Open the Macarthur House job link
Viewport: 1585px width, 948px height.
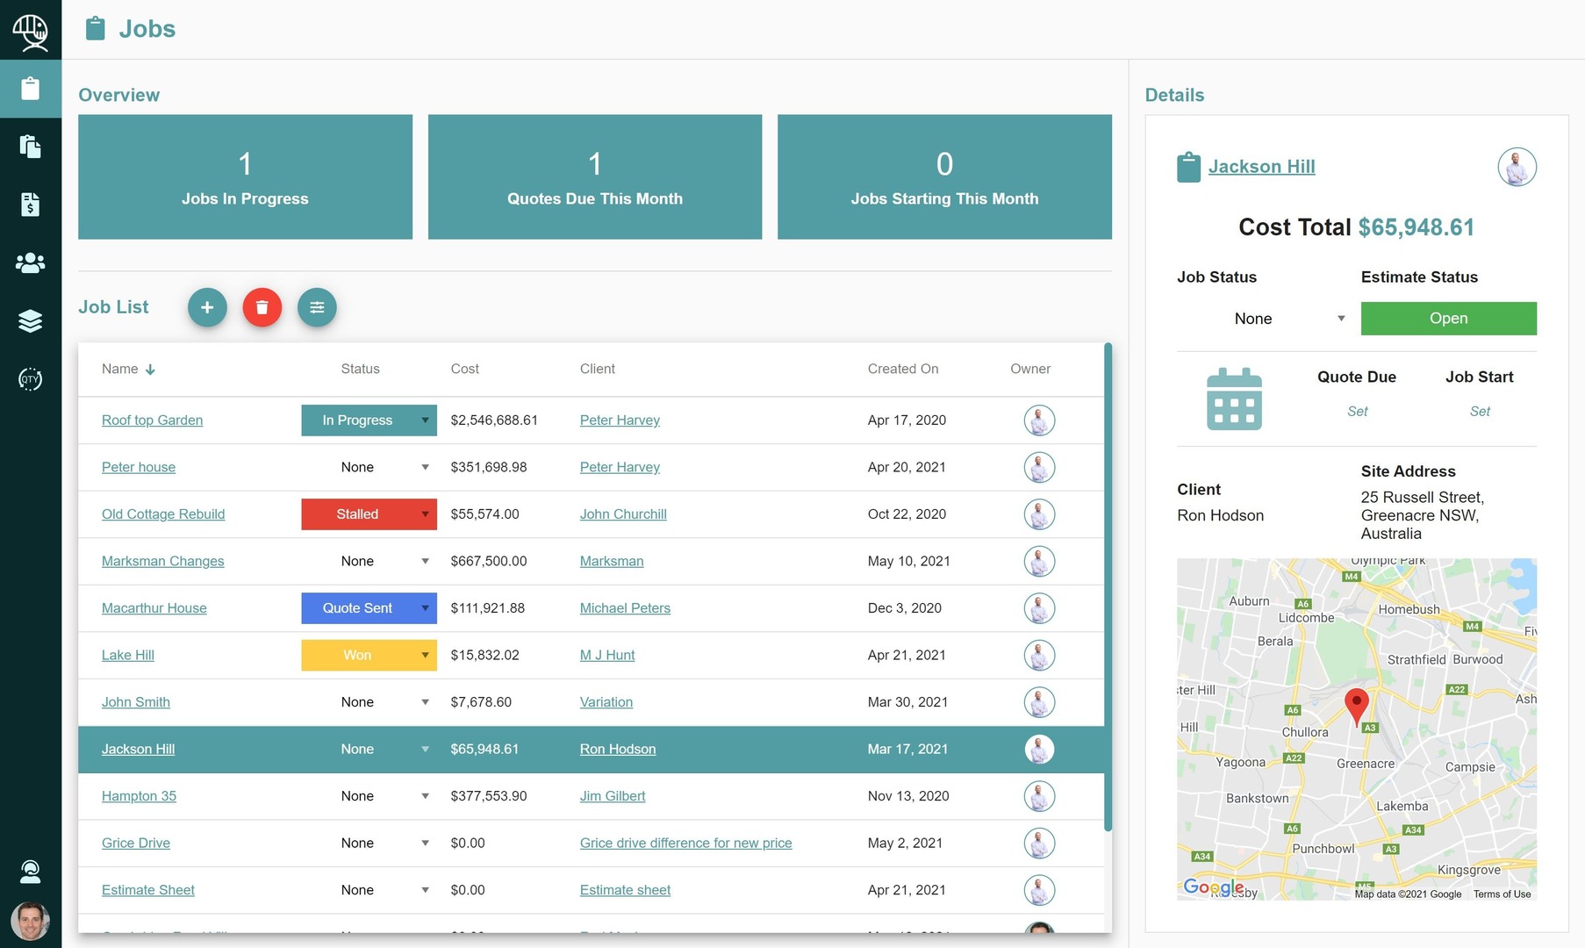[x=154, y=608]
